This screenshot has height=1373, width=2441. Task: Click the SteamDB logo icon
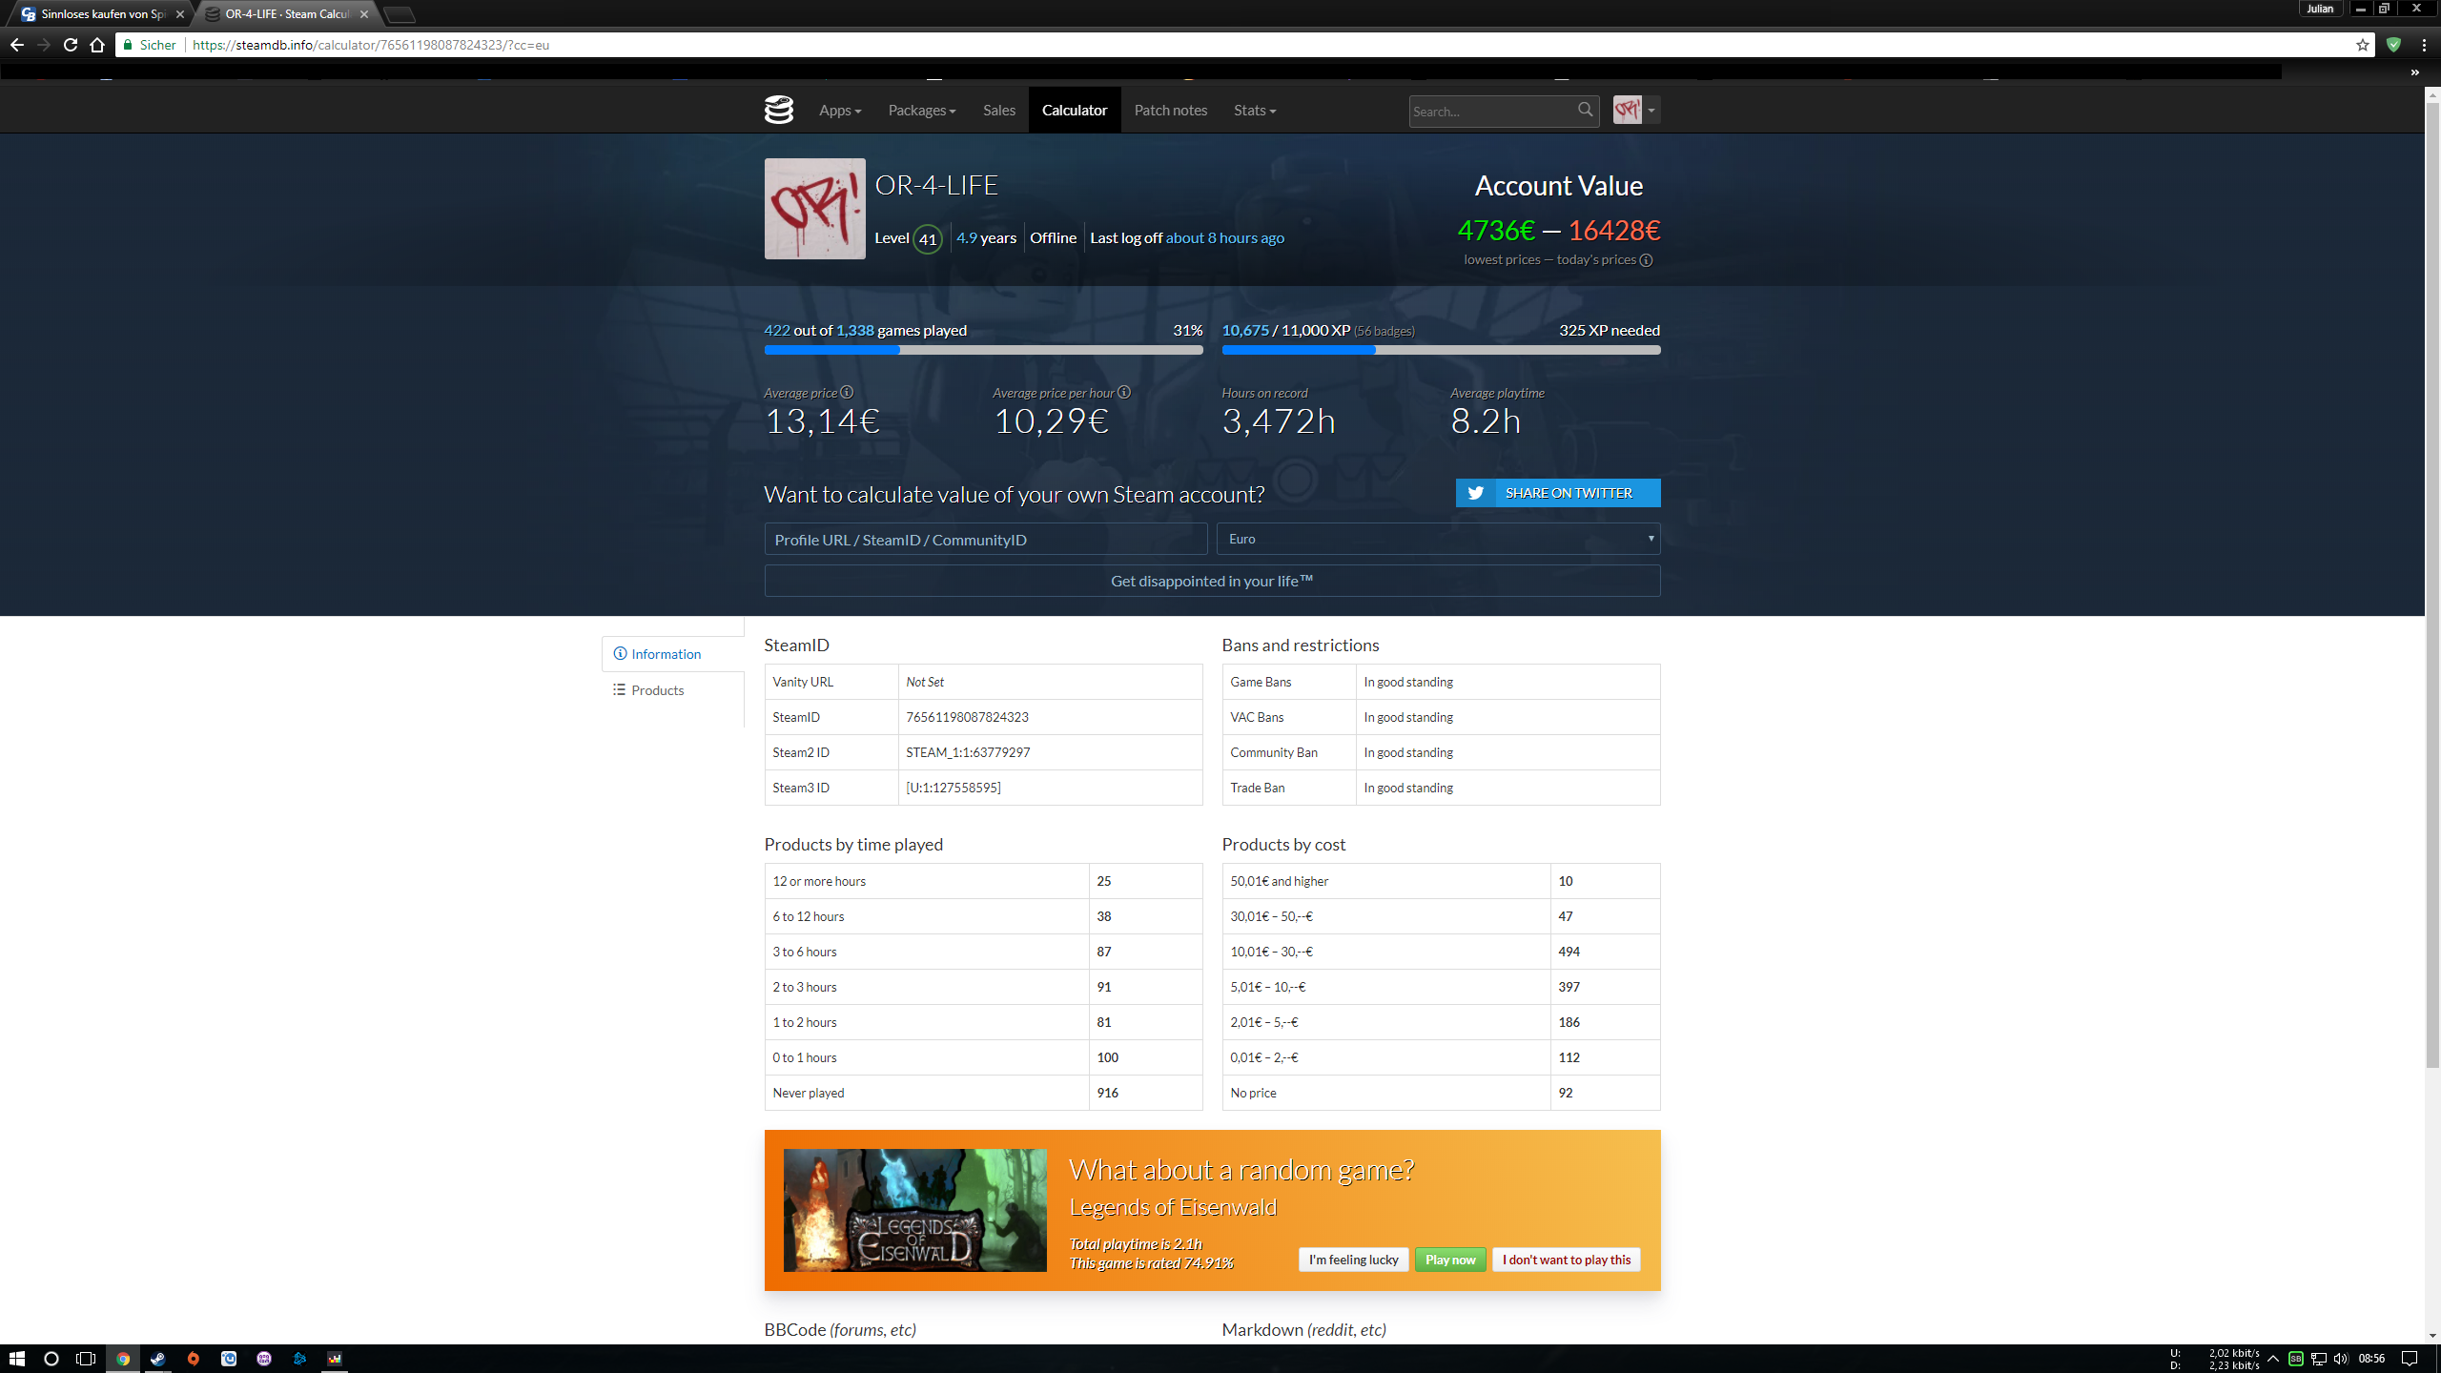click(778, 111)
